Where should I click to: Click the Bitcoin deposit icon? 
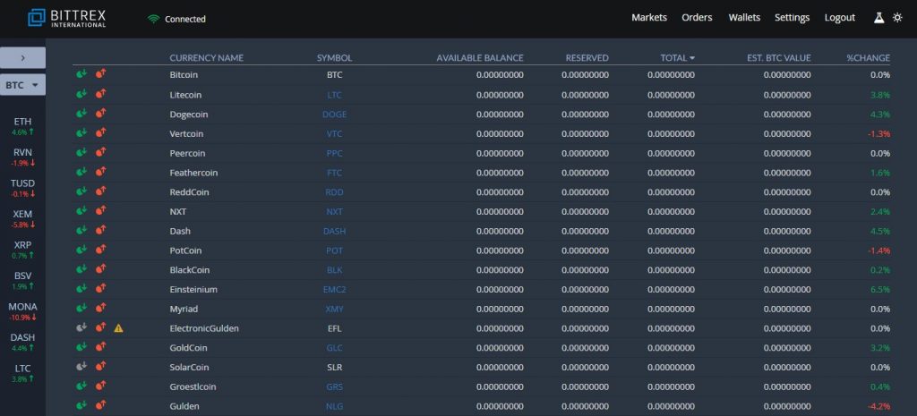tap(81, 74)
